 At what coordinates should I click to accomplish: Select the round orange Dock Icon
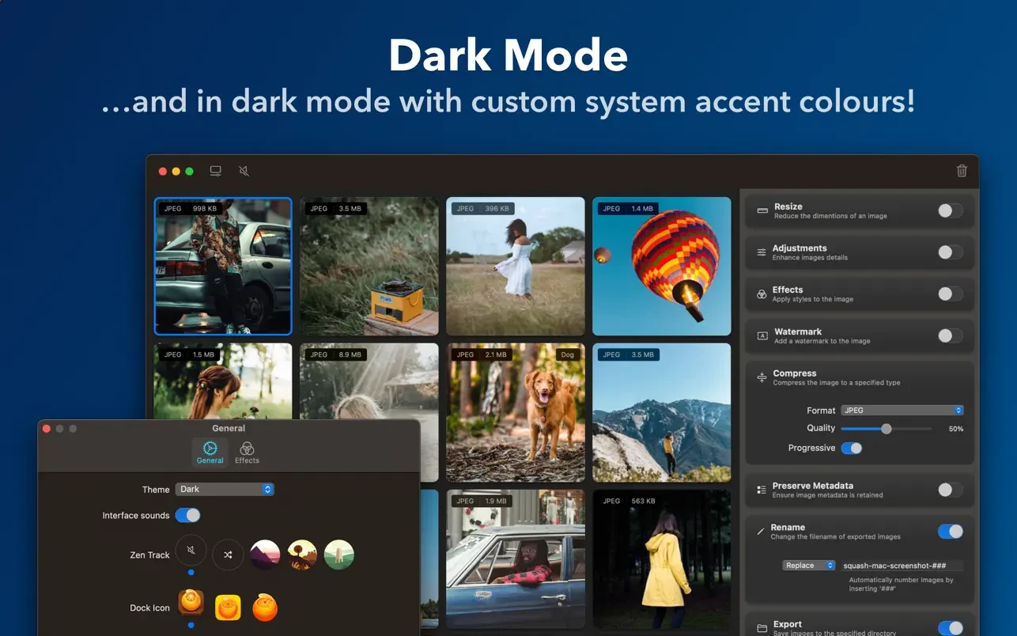(265, 608)
